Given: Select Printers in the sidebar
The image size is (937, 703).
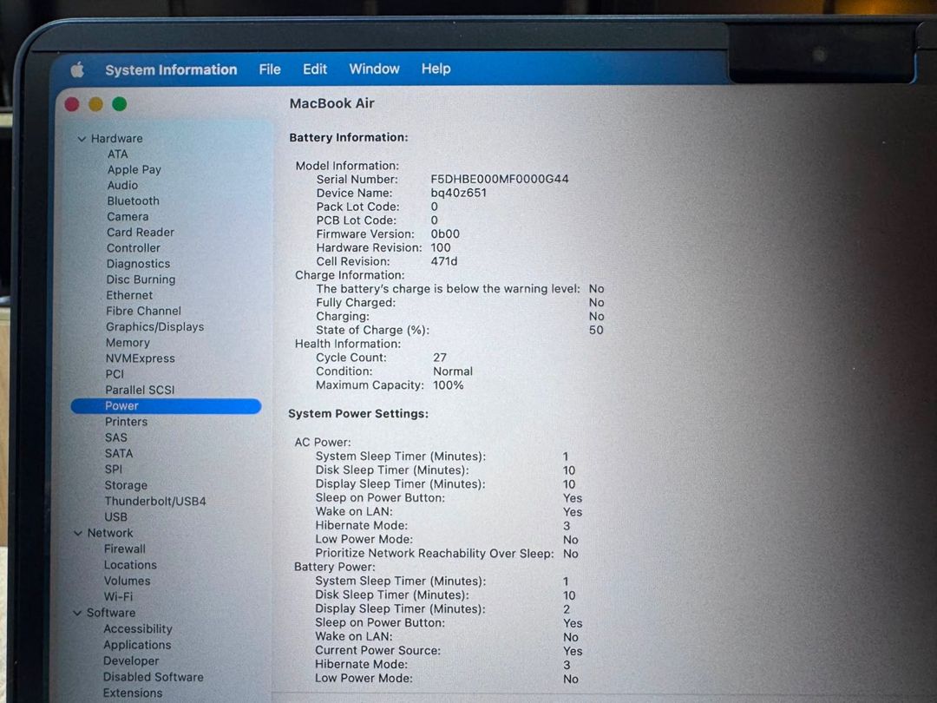Looking at the screenshot, I should (x=126, y=422).
